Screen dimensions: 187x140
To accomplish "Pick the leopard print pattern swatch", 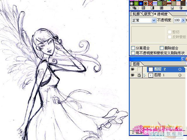I will coord(164,3).
